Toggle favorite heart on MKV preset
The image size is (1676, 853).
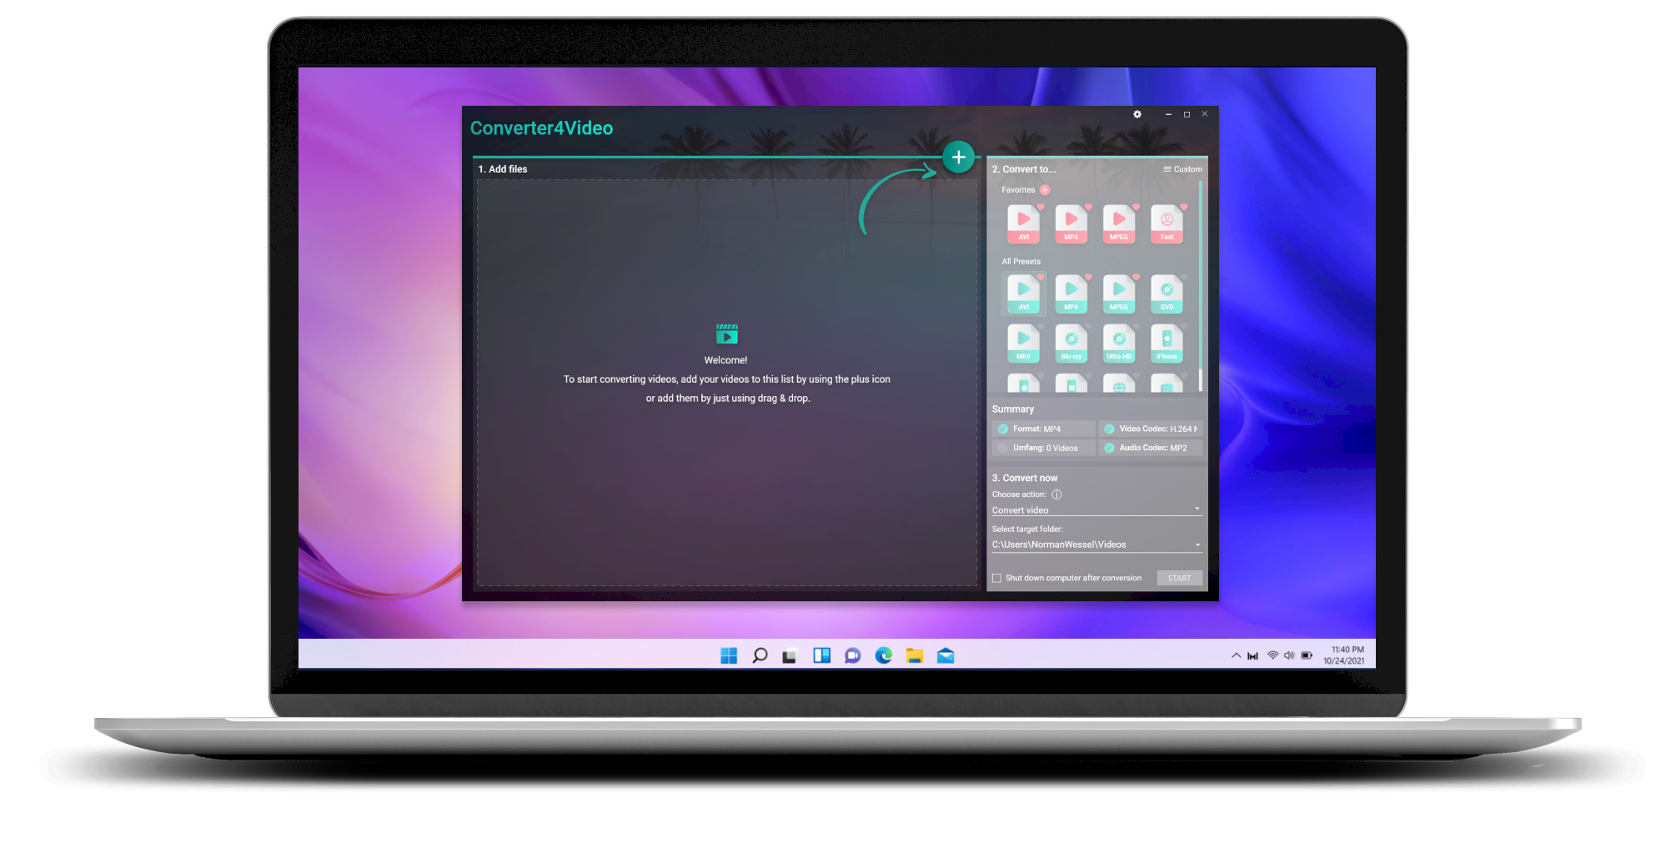[1040, 326]
